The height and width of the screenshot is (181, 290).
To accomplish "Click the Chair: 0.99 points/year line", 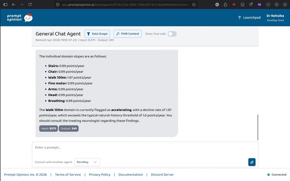I will tap(65, 72).
